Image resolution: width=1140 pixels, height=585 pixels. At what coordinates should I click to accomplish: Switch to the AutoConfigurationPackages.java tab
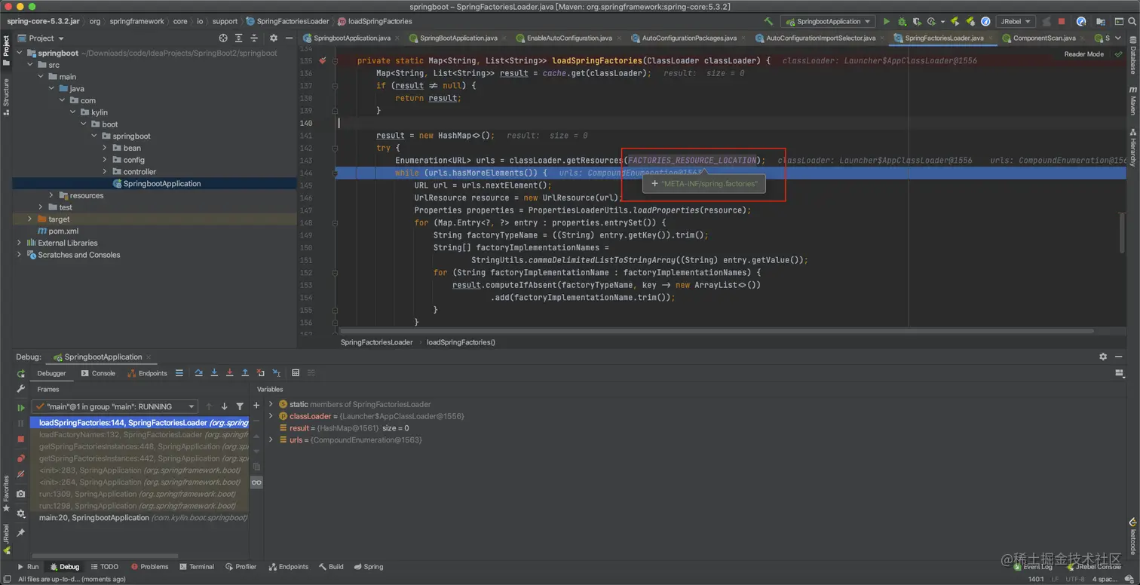click(689, 38)
